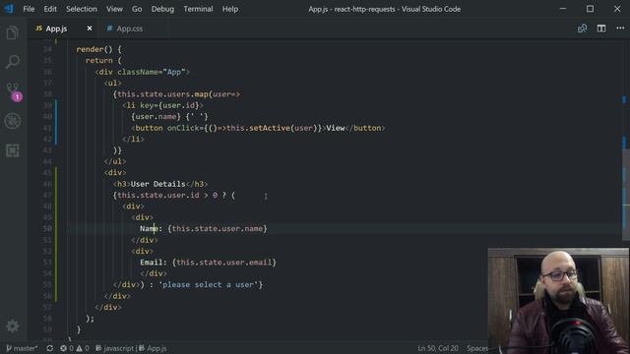Click the 'please select a user' string

pos(209,284)
